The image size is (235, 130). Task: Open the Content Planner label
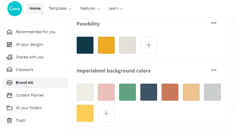click(30, 95)
